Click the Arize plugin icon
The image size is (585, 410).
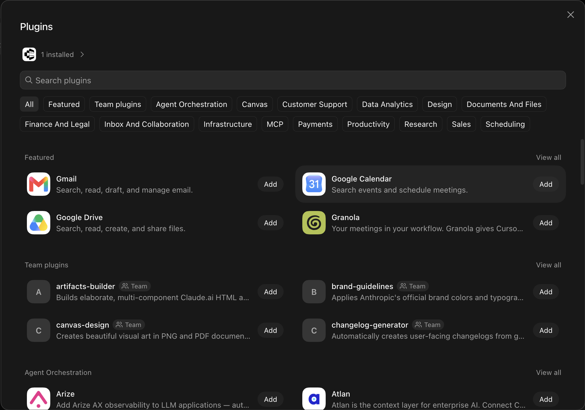pos(39,399)
